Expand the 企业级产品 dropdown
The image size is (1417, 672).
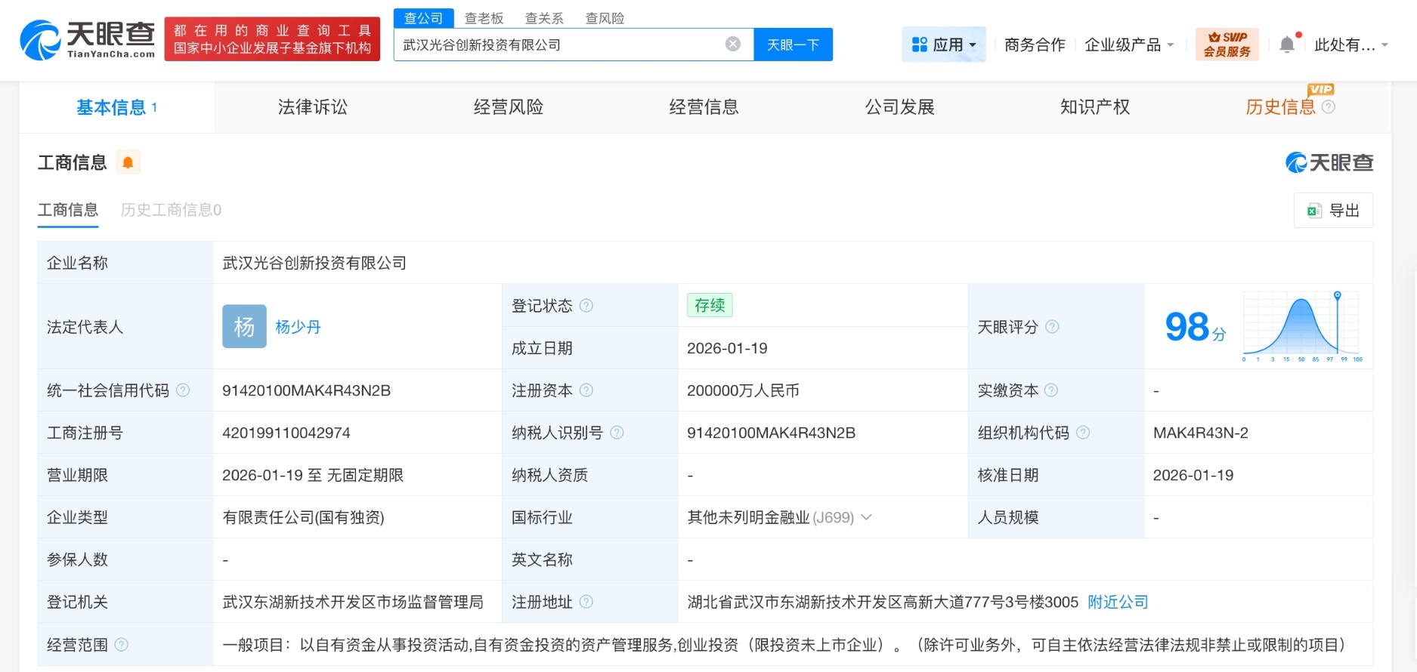pos(1129,45)
